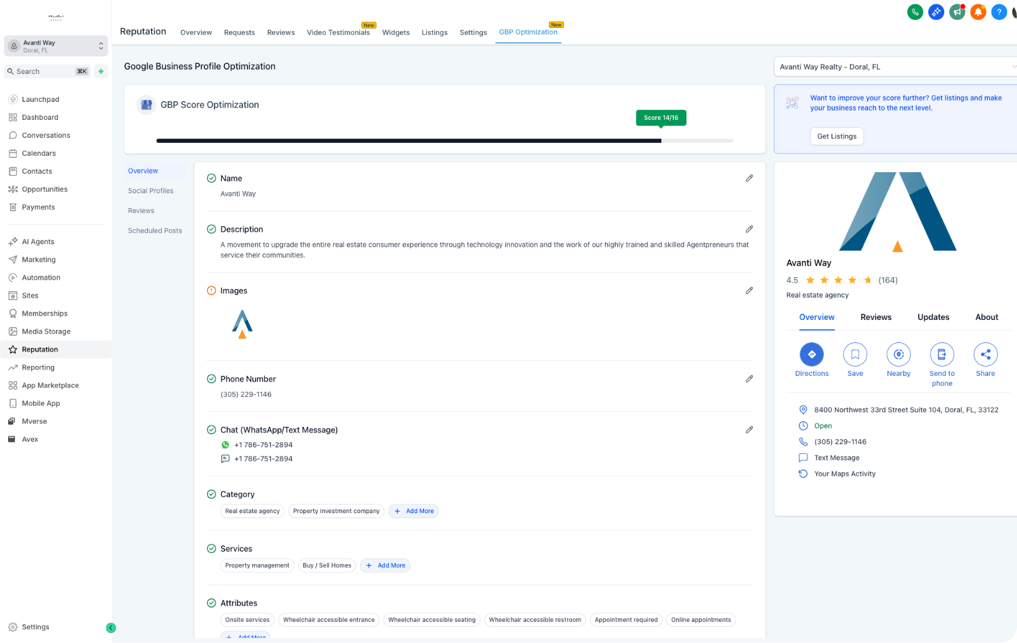
Task: Edit the Description field pencil icon
Action: pyautogui.click(x=749, y=229)
